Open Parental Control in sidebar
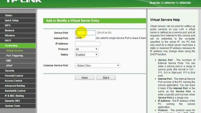The width and height of the screenshot is (201, 113). (x=18, y=76)
